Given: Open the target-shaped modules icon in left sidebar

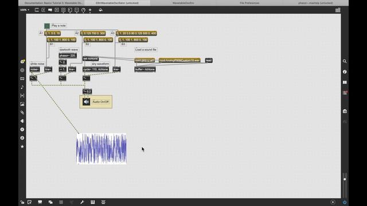Looking at the screenshot, I should click(22, 70).
